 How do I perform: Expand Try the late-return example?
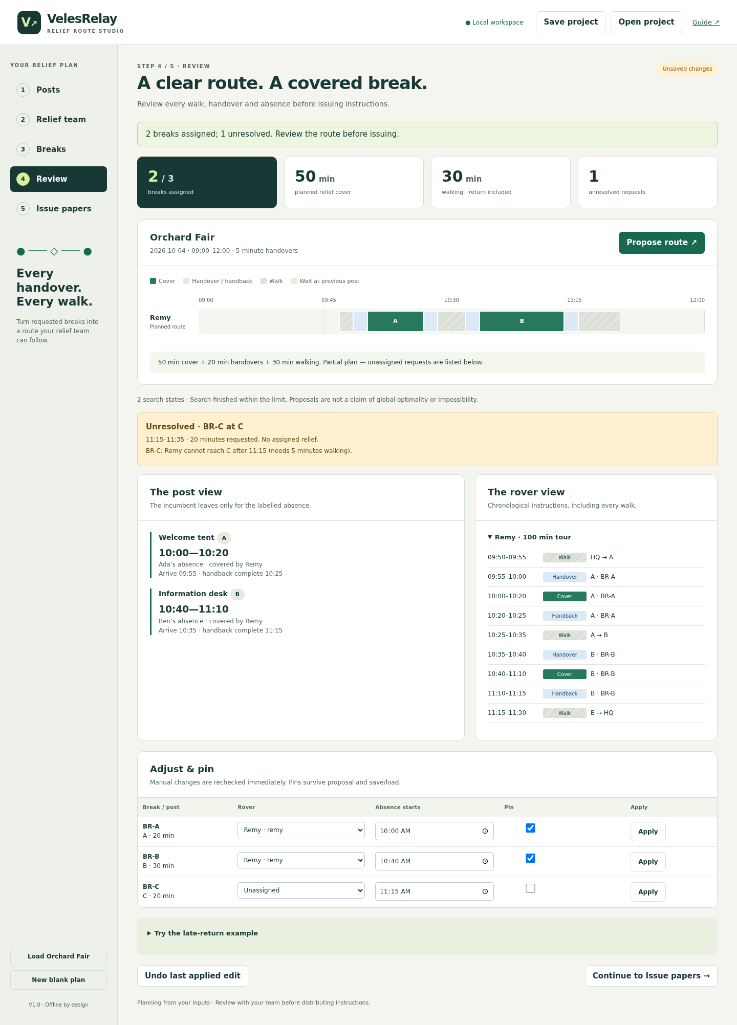(203, 933)
